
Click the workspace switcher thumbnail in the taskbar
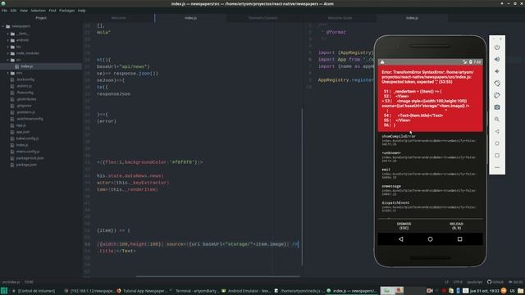tap(392, 290)
